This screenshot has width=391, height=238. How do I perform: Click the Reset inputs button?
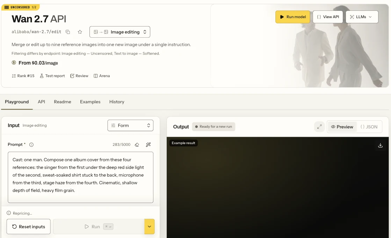(29, 226)
